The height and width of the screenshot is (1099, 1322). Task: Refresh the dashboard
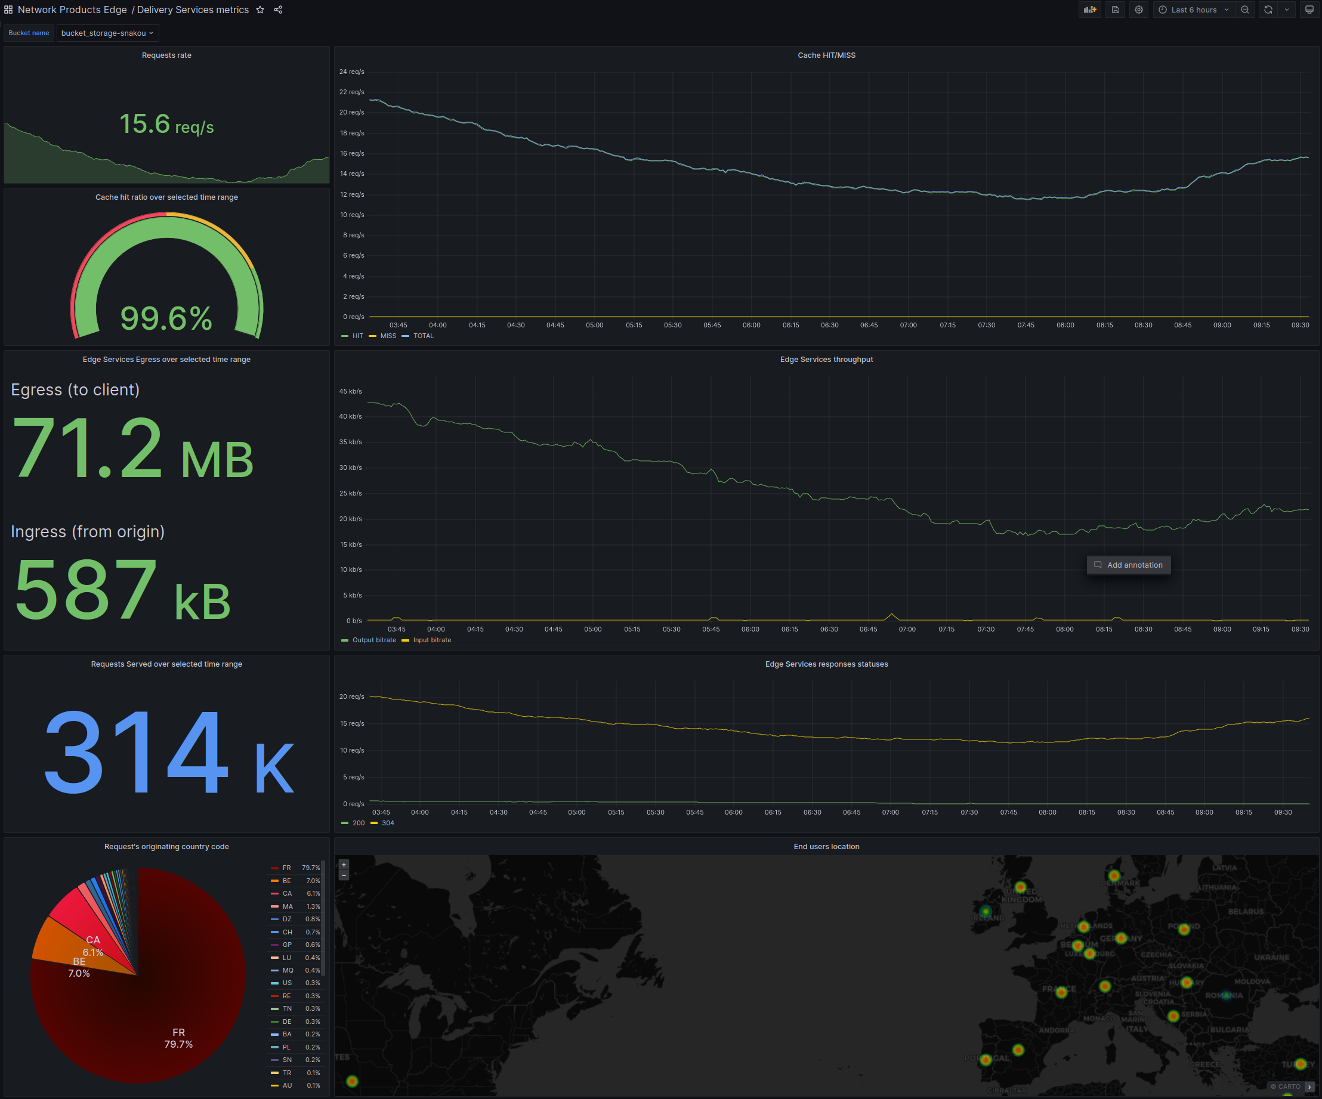click(x=1267, y=10)
